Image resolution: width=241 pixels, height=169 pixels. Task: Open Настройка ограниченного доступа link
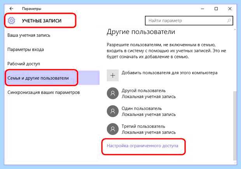143,146
